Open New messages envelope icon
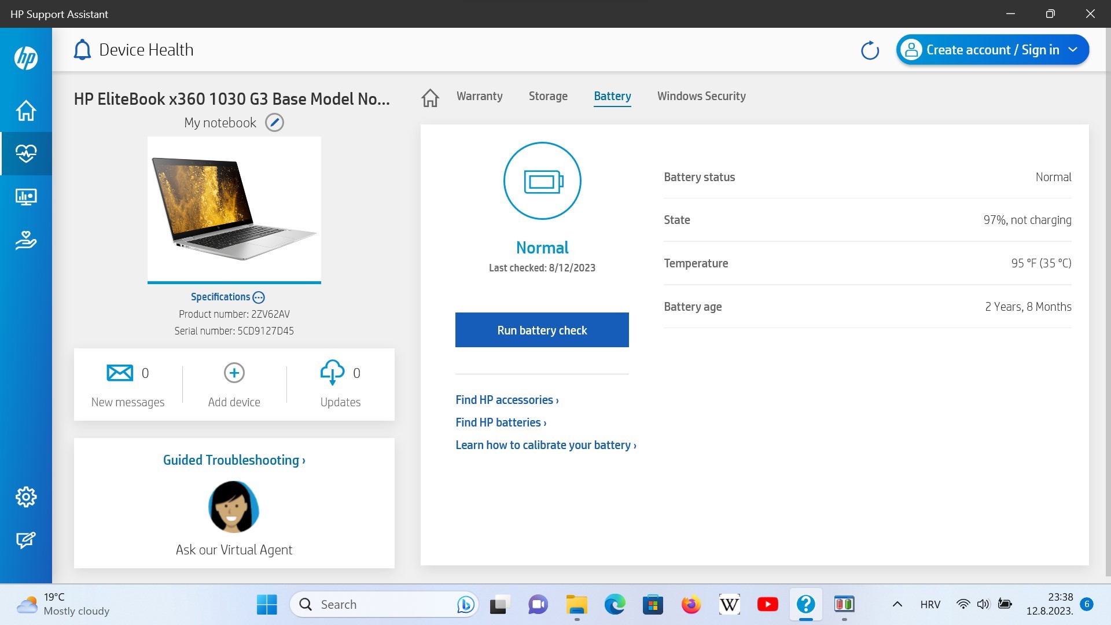The image size is (1111, 625). click(120, 373)
